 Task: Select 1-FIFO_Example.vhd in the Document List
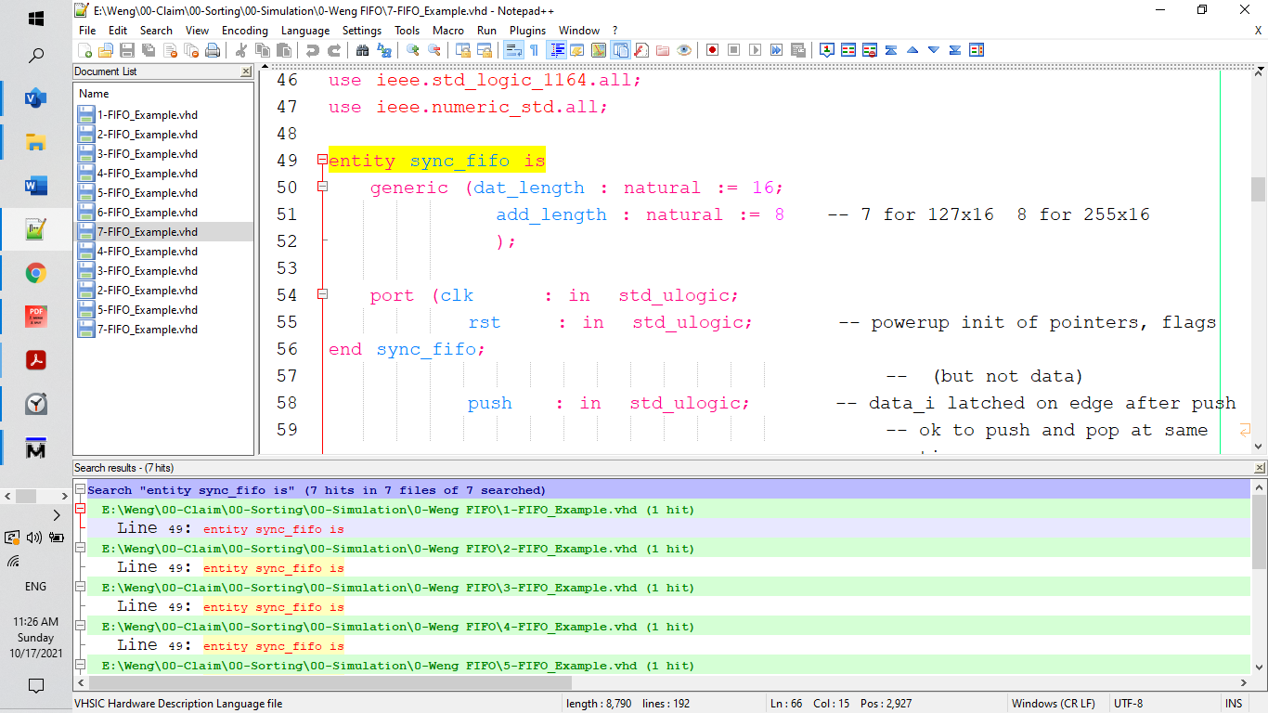point(149,115)
